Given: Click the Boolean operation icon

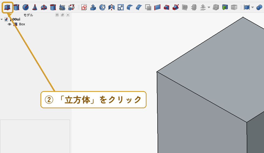Looking at the screenshot, I should click(x=259, y=7).
